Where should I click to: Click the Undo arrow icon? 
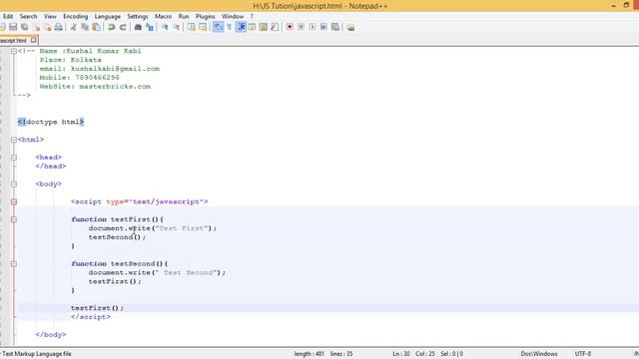111,27
